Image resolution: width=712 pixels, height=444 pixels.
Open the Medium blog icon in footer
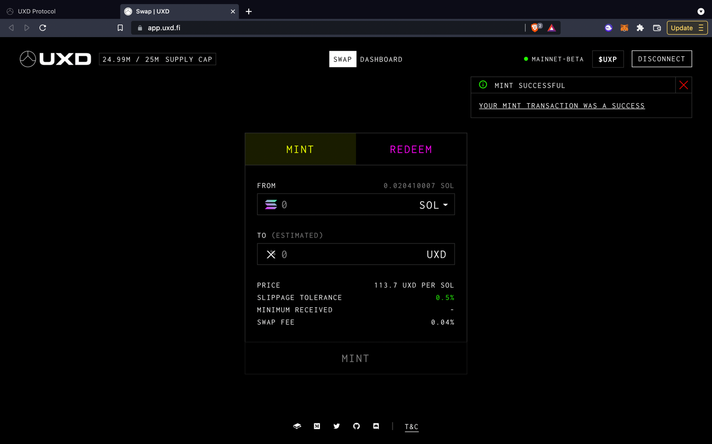coord(317,426)
